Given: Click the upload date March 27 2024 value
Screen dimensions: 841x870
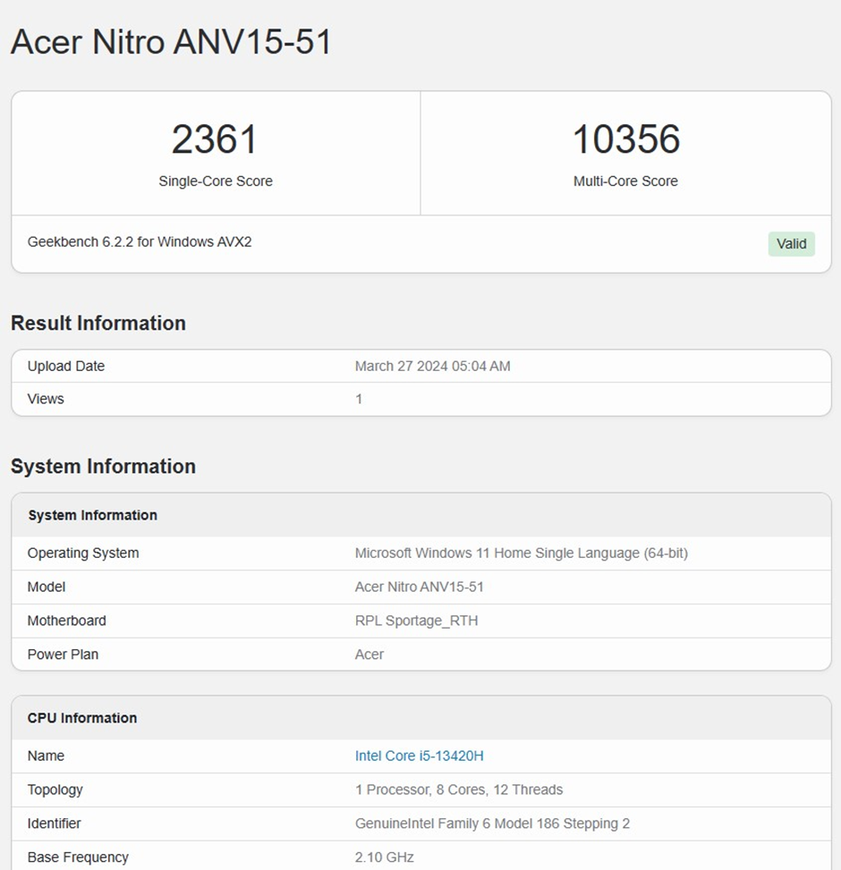Looking at the screenshot, I should 432,366.
